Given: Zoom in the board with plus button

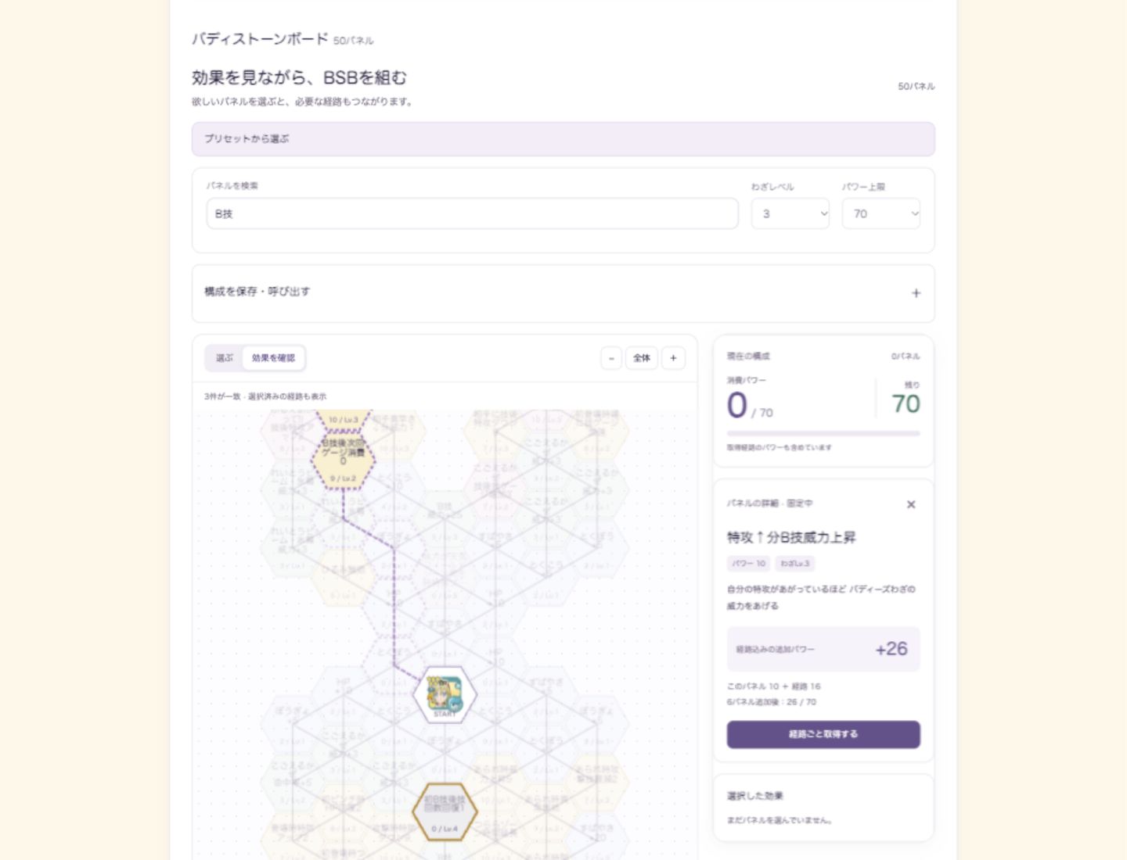Looking at the screenshot, I should tap(673, 358).
